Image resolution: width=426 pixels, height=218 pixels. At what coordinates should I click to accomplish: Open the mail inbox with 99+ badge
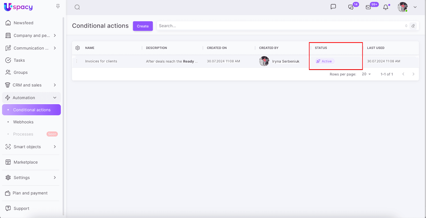(368, 7)
